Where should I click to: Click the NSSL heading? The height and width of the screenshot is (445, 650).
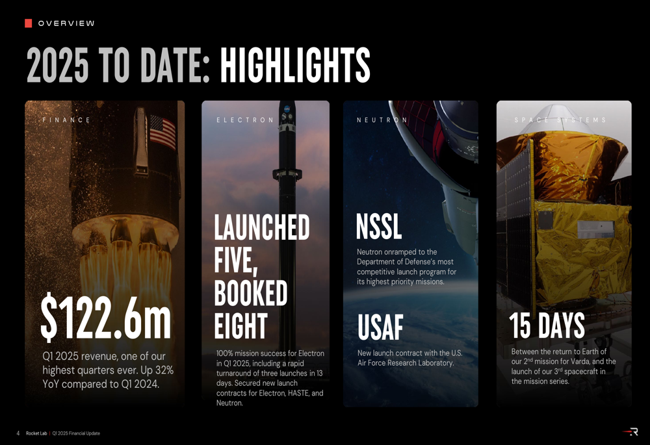point(379,227)
